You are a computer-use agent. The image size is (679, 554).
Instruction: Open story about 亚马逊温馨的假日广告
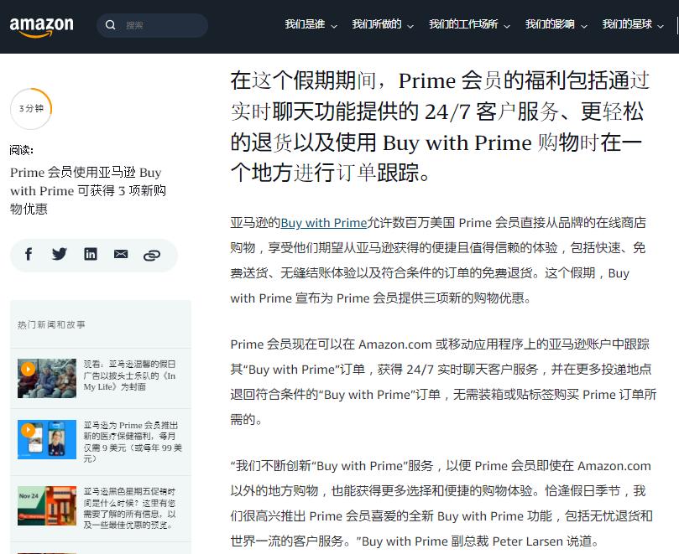pos(130,375)
